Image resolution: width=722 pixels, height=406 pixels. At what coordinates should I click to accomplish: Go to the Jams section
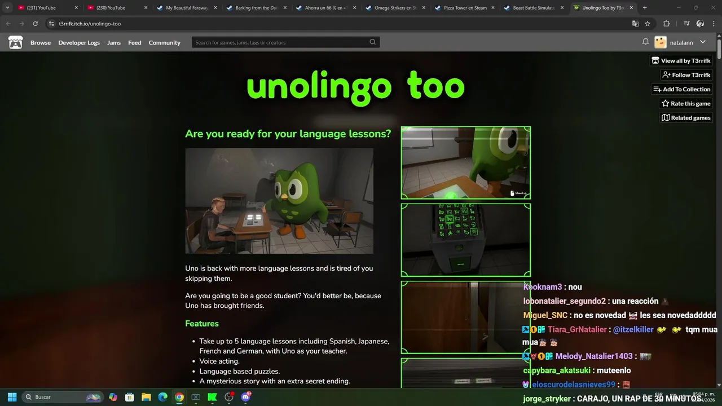click(114, 43)
